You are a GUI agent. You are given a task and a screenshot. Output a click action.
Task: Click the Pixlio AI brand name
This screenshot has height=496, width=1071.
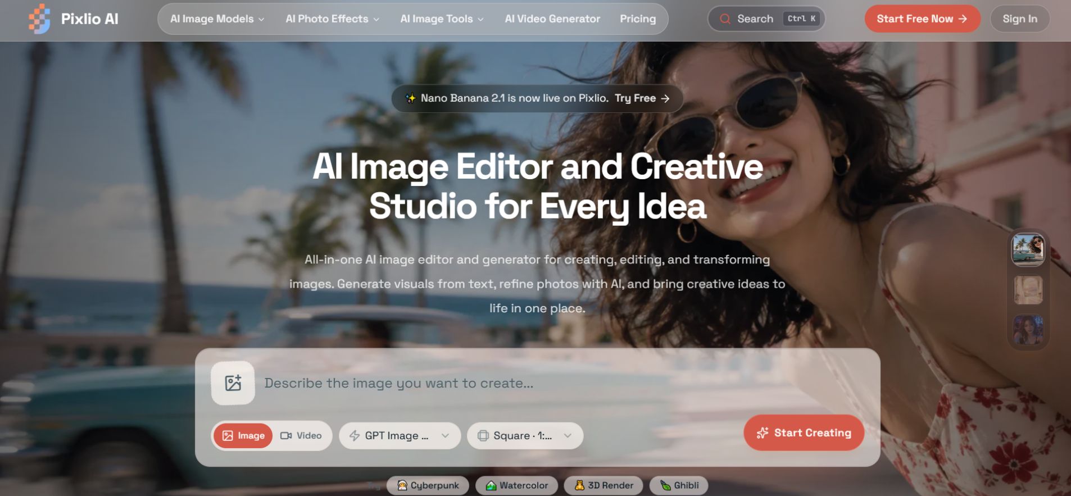90,19
